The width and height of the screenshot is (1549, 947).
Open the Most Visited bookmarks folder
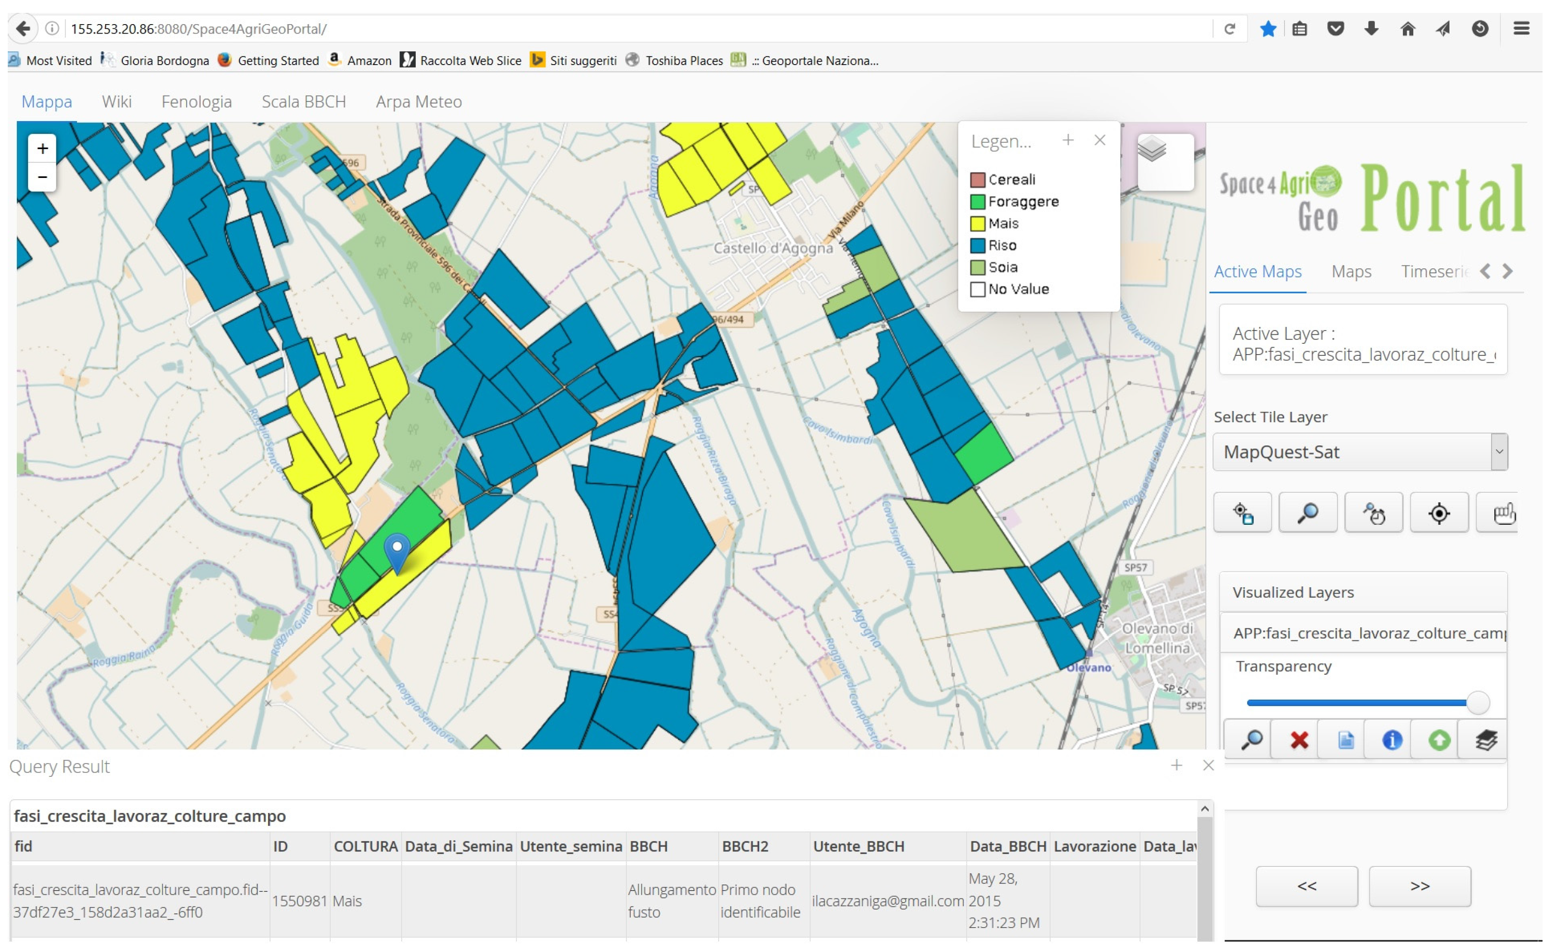tap(50, 60)
